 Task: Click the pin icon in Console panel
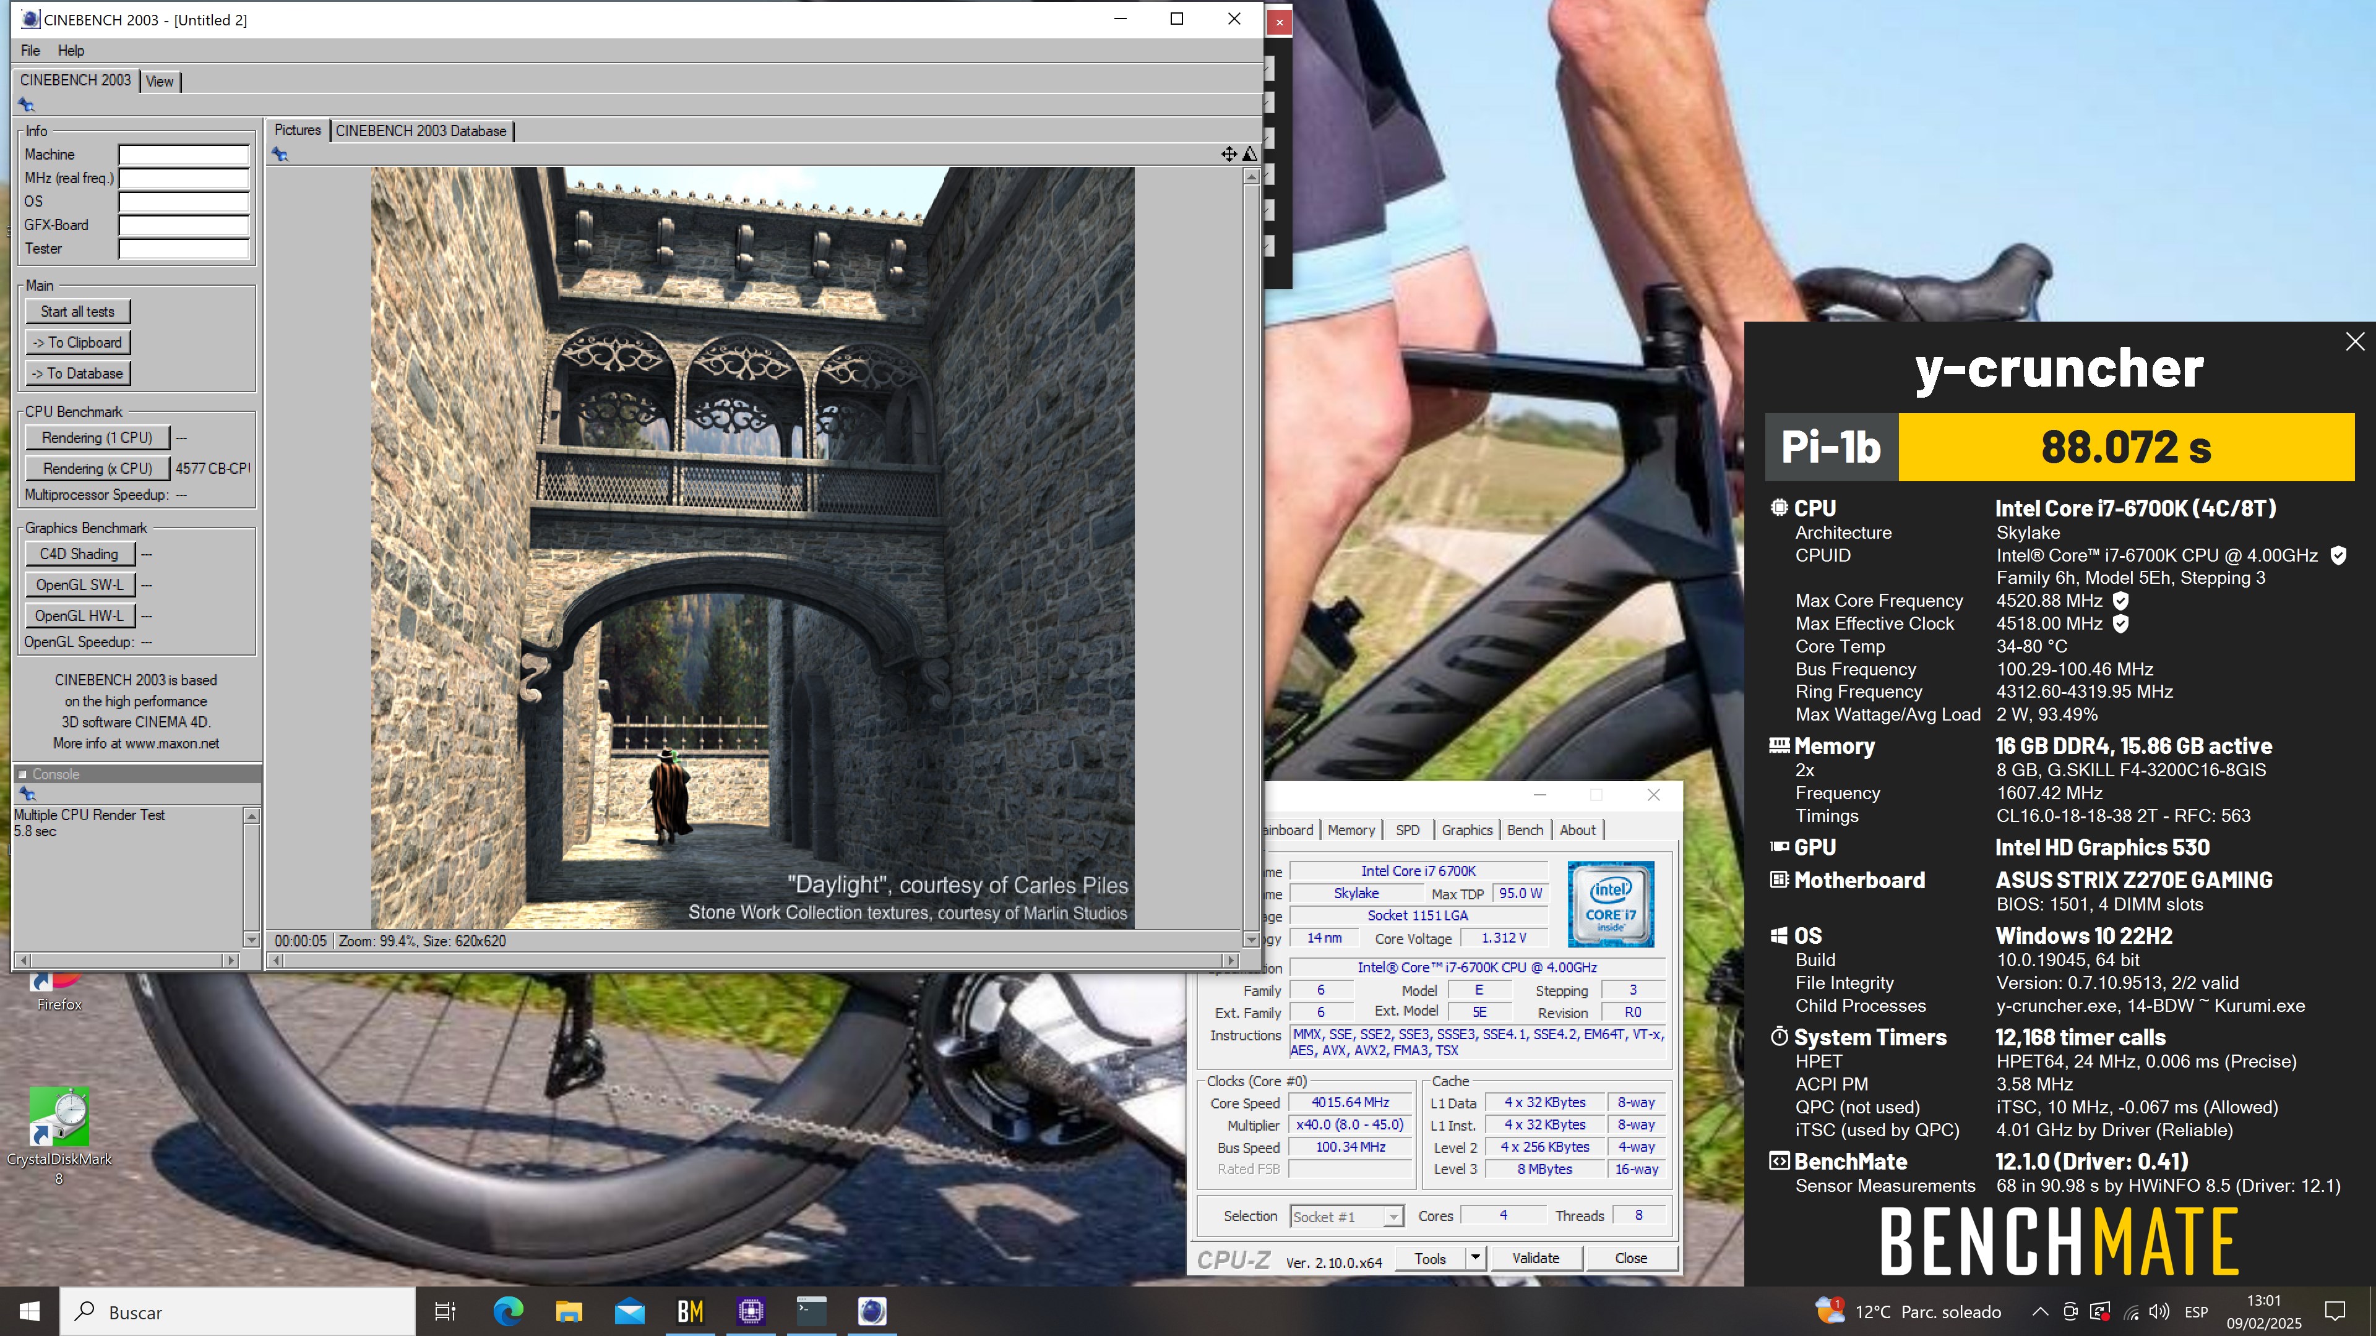tap(27, 794)
